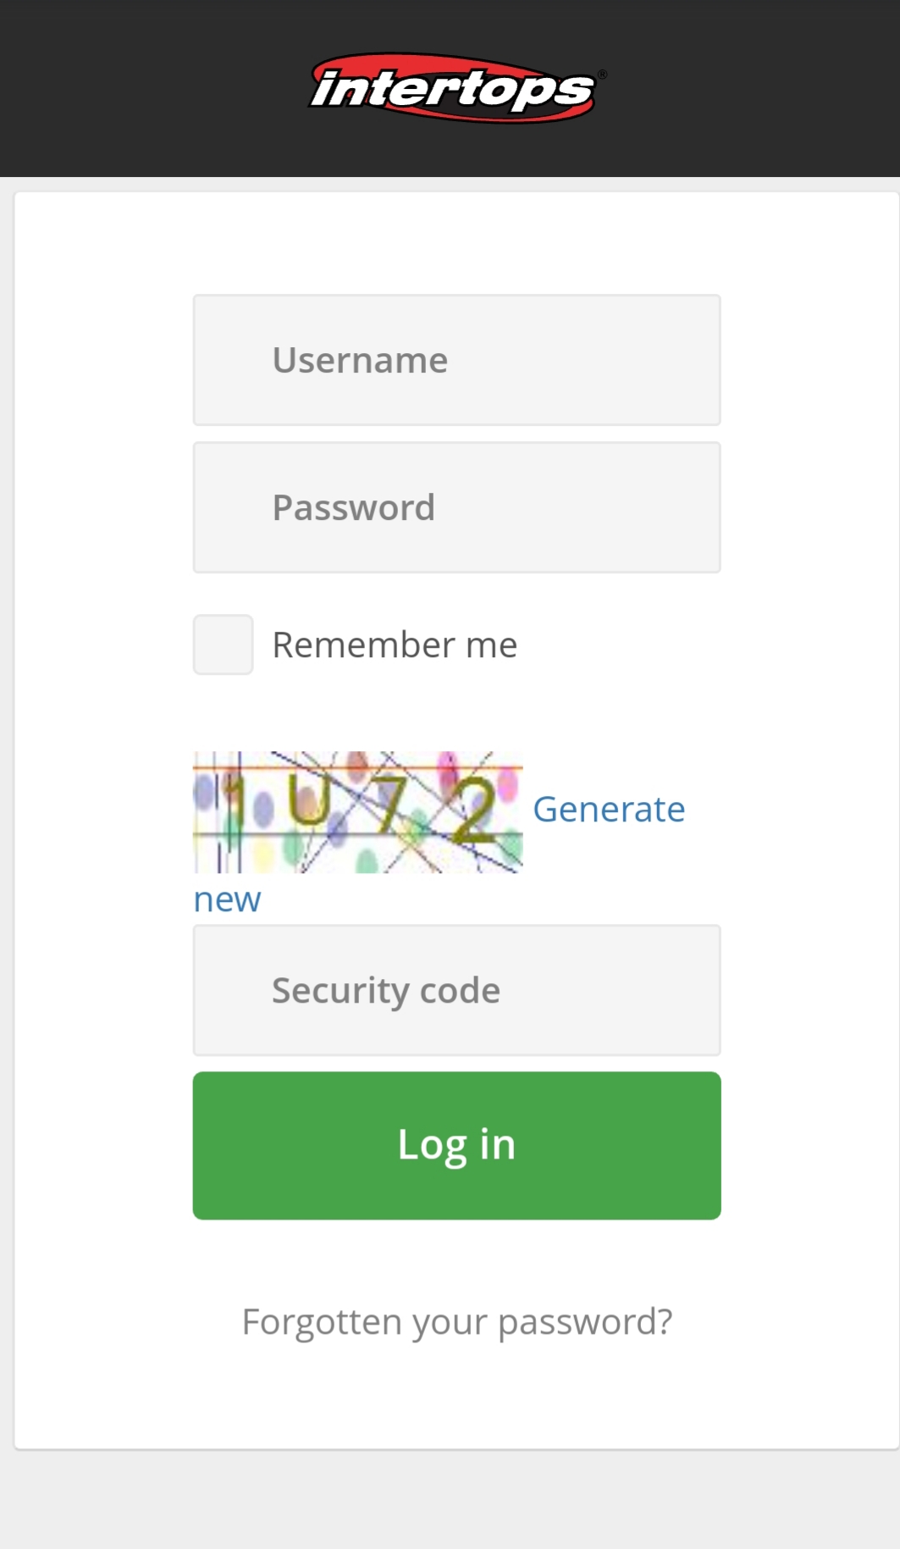Screen dimensions: 900x1549
Task: Tick the Remember me checkbox
Action: pos(223,644)
